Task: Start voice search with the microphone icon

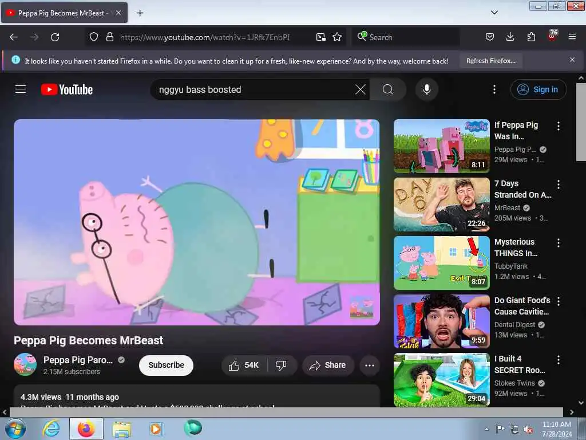Action: [x=427, y=89]
